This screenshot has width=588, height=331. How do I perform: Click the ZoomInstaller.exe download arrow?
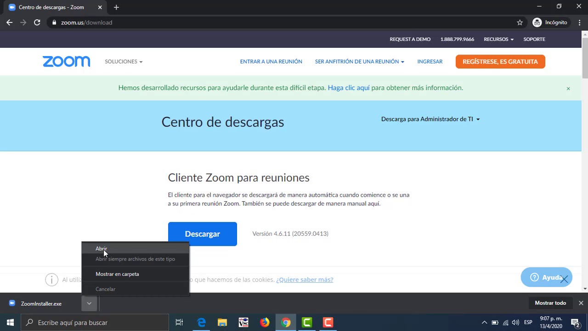click(89, 303)
